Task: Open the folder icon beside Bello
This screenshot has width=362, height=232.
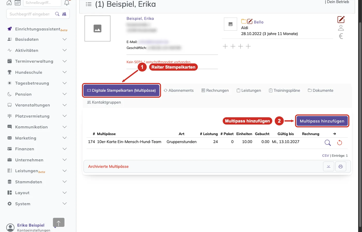Action: [244, 21]
